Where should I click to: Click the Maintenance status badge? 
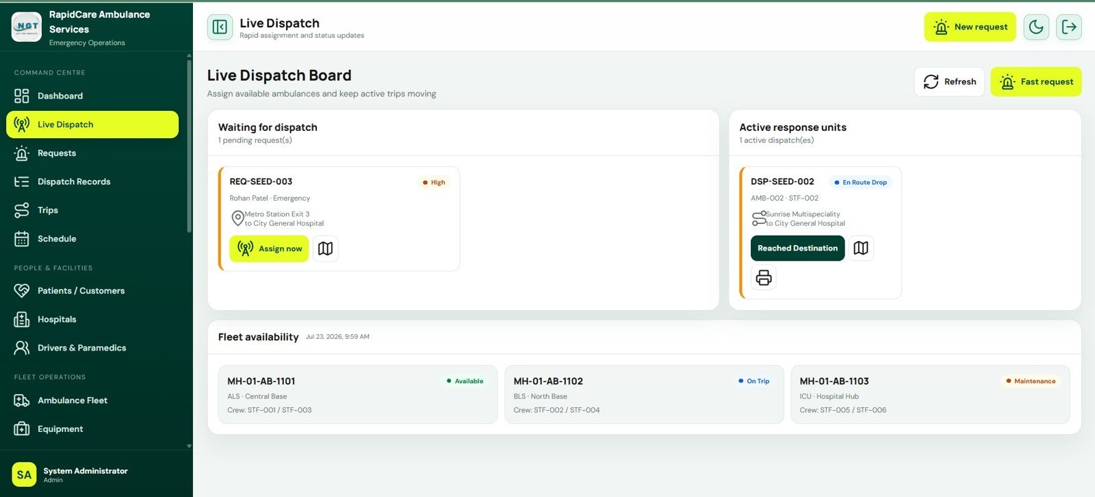pyautogui.click(x=1030, y=381)
